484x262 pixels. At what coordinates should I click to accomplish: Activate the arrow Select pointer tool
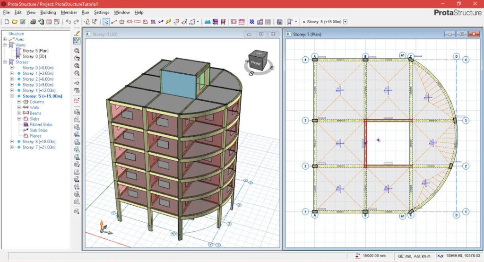pyautogui.click(x=106, y=22)
